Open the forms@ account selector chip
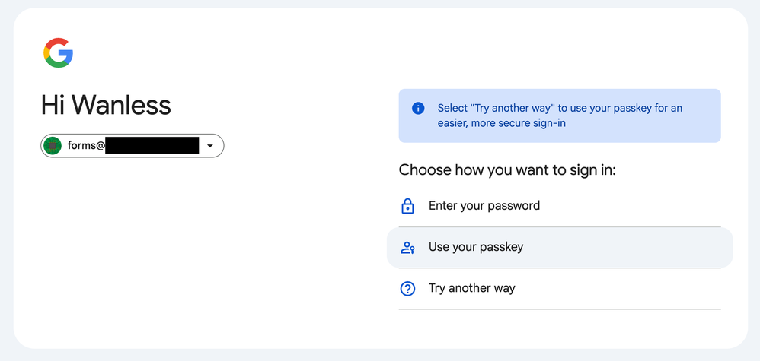760x361 pixels. 132,146
